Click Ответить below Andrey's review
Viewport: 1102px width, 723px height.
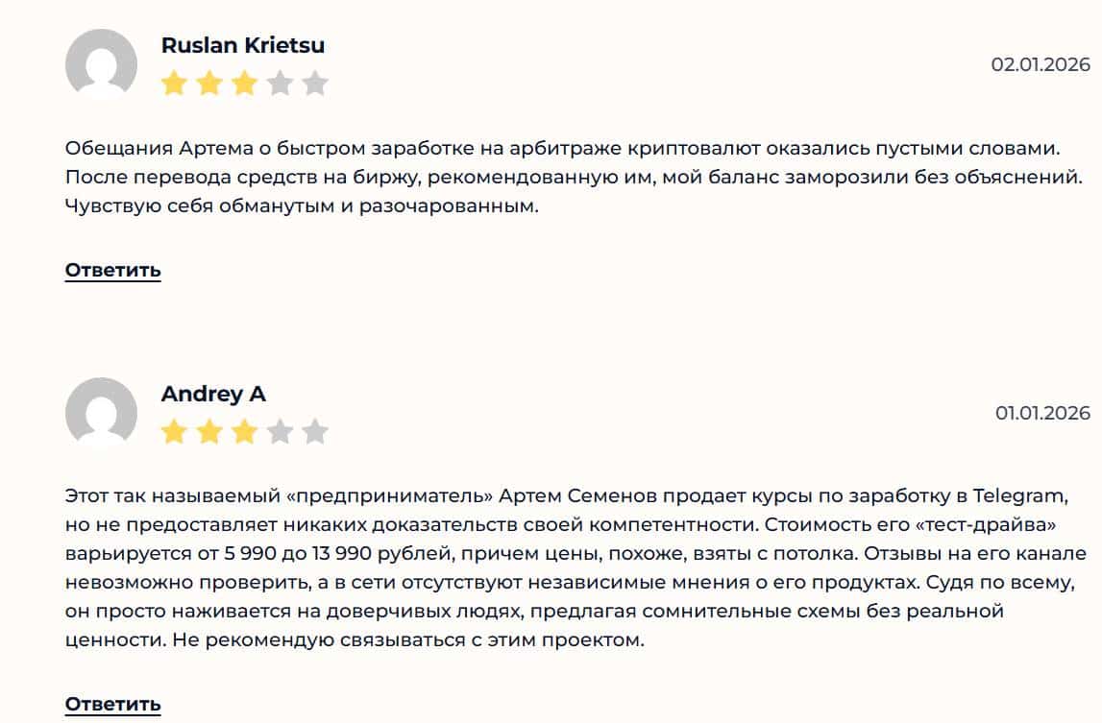coord(112,704)
